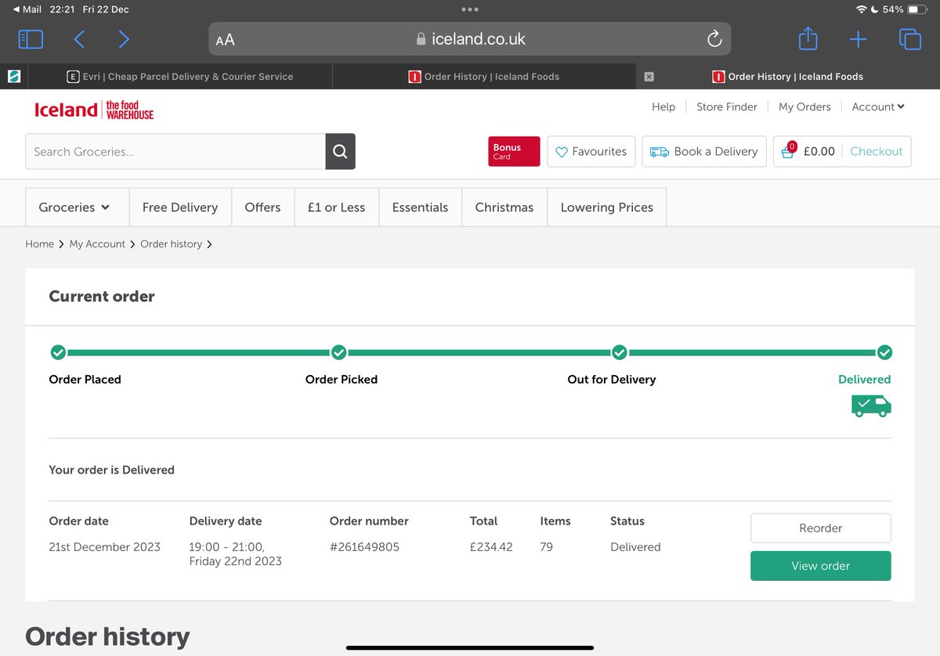Open a new tab with plus icon
The width and height of the screenshot is (940, 656).
tap(858, 39)
